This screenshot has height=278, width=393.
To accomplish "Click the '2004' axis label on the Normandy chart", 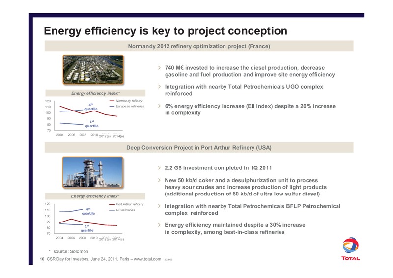I will click(x=60, y=135).
